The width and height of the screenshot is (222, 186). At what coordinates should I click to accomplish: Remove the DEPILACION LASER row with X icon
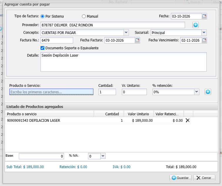[187, 120]
